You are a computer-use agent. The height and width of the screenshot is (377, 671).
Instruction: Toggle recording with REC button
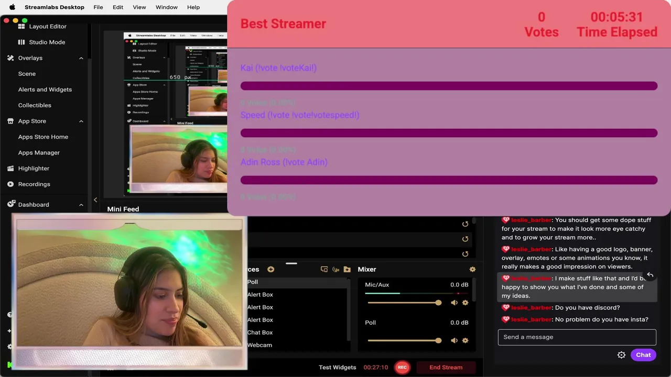402,368
